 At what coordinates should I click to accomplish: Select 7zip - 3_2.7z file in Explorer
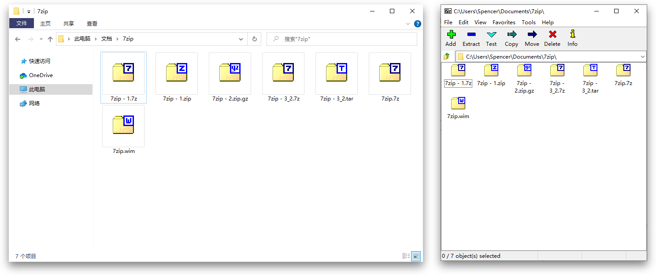point(283,77)
